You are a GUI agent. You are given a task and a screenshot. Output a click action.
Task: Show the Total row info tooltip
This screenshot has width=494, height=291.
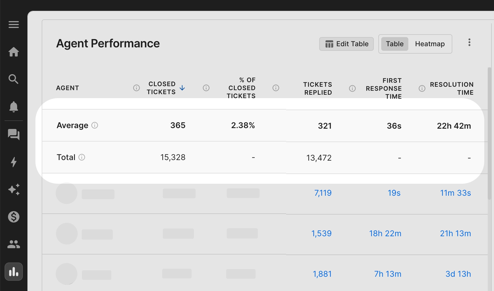click(82, 157)
